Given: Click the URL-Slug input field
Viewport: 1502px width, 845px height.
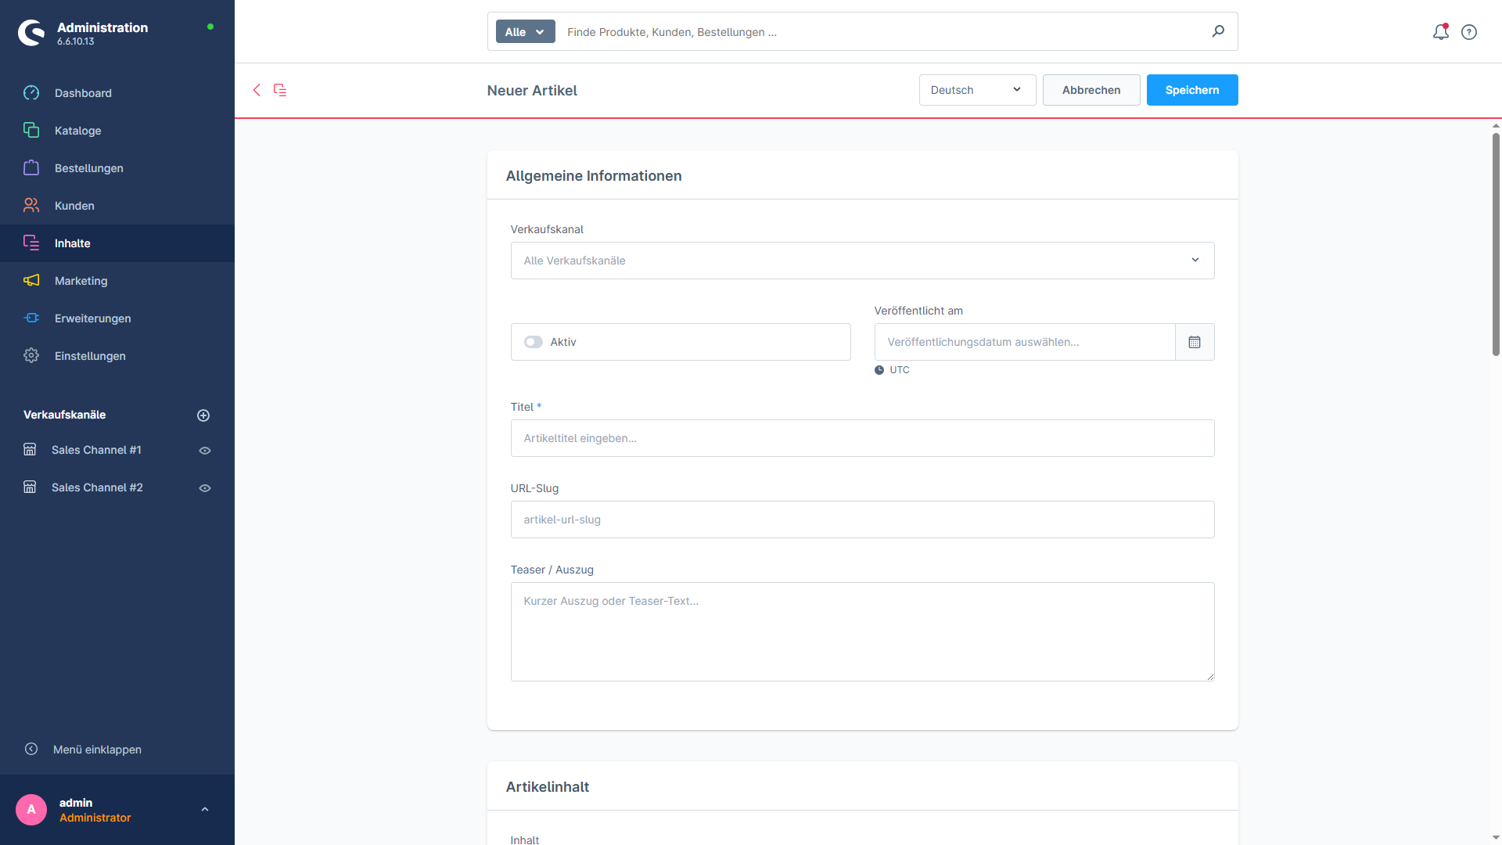Looking at the screenshot, I should coord(862,520).
